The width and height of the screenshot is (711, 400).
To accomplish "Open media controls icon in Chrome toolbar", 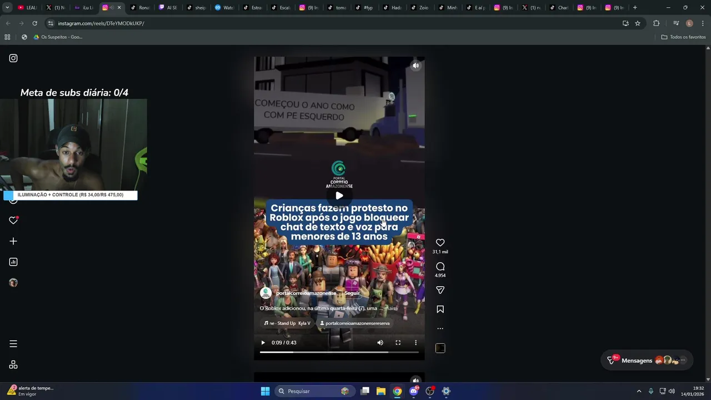I will point(676,23).
